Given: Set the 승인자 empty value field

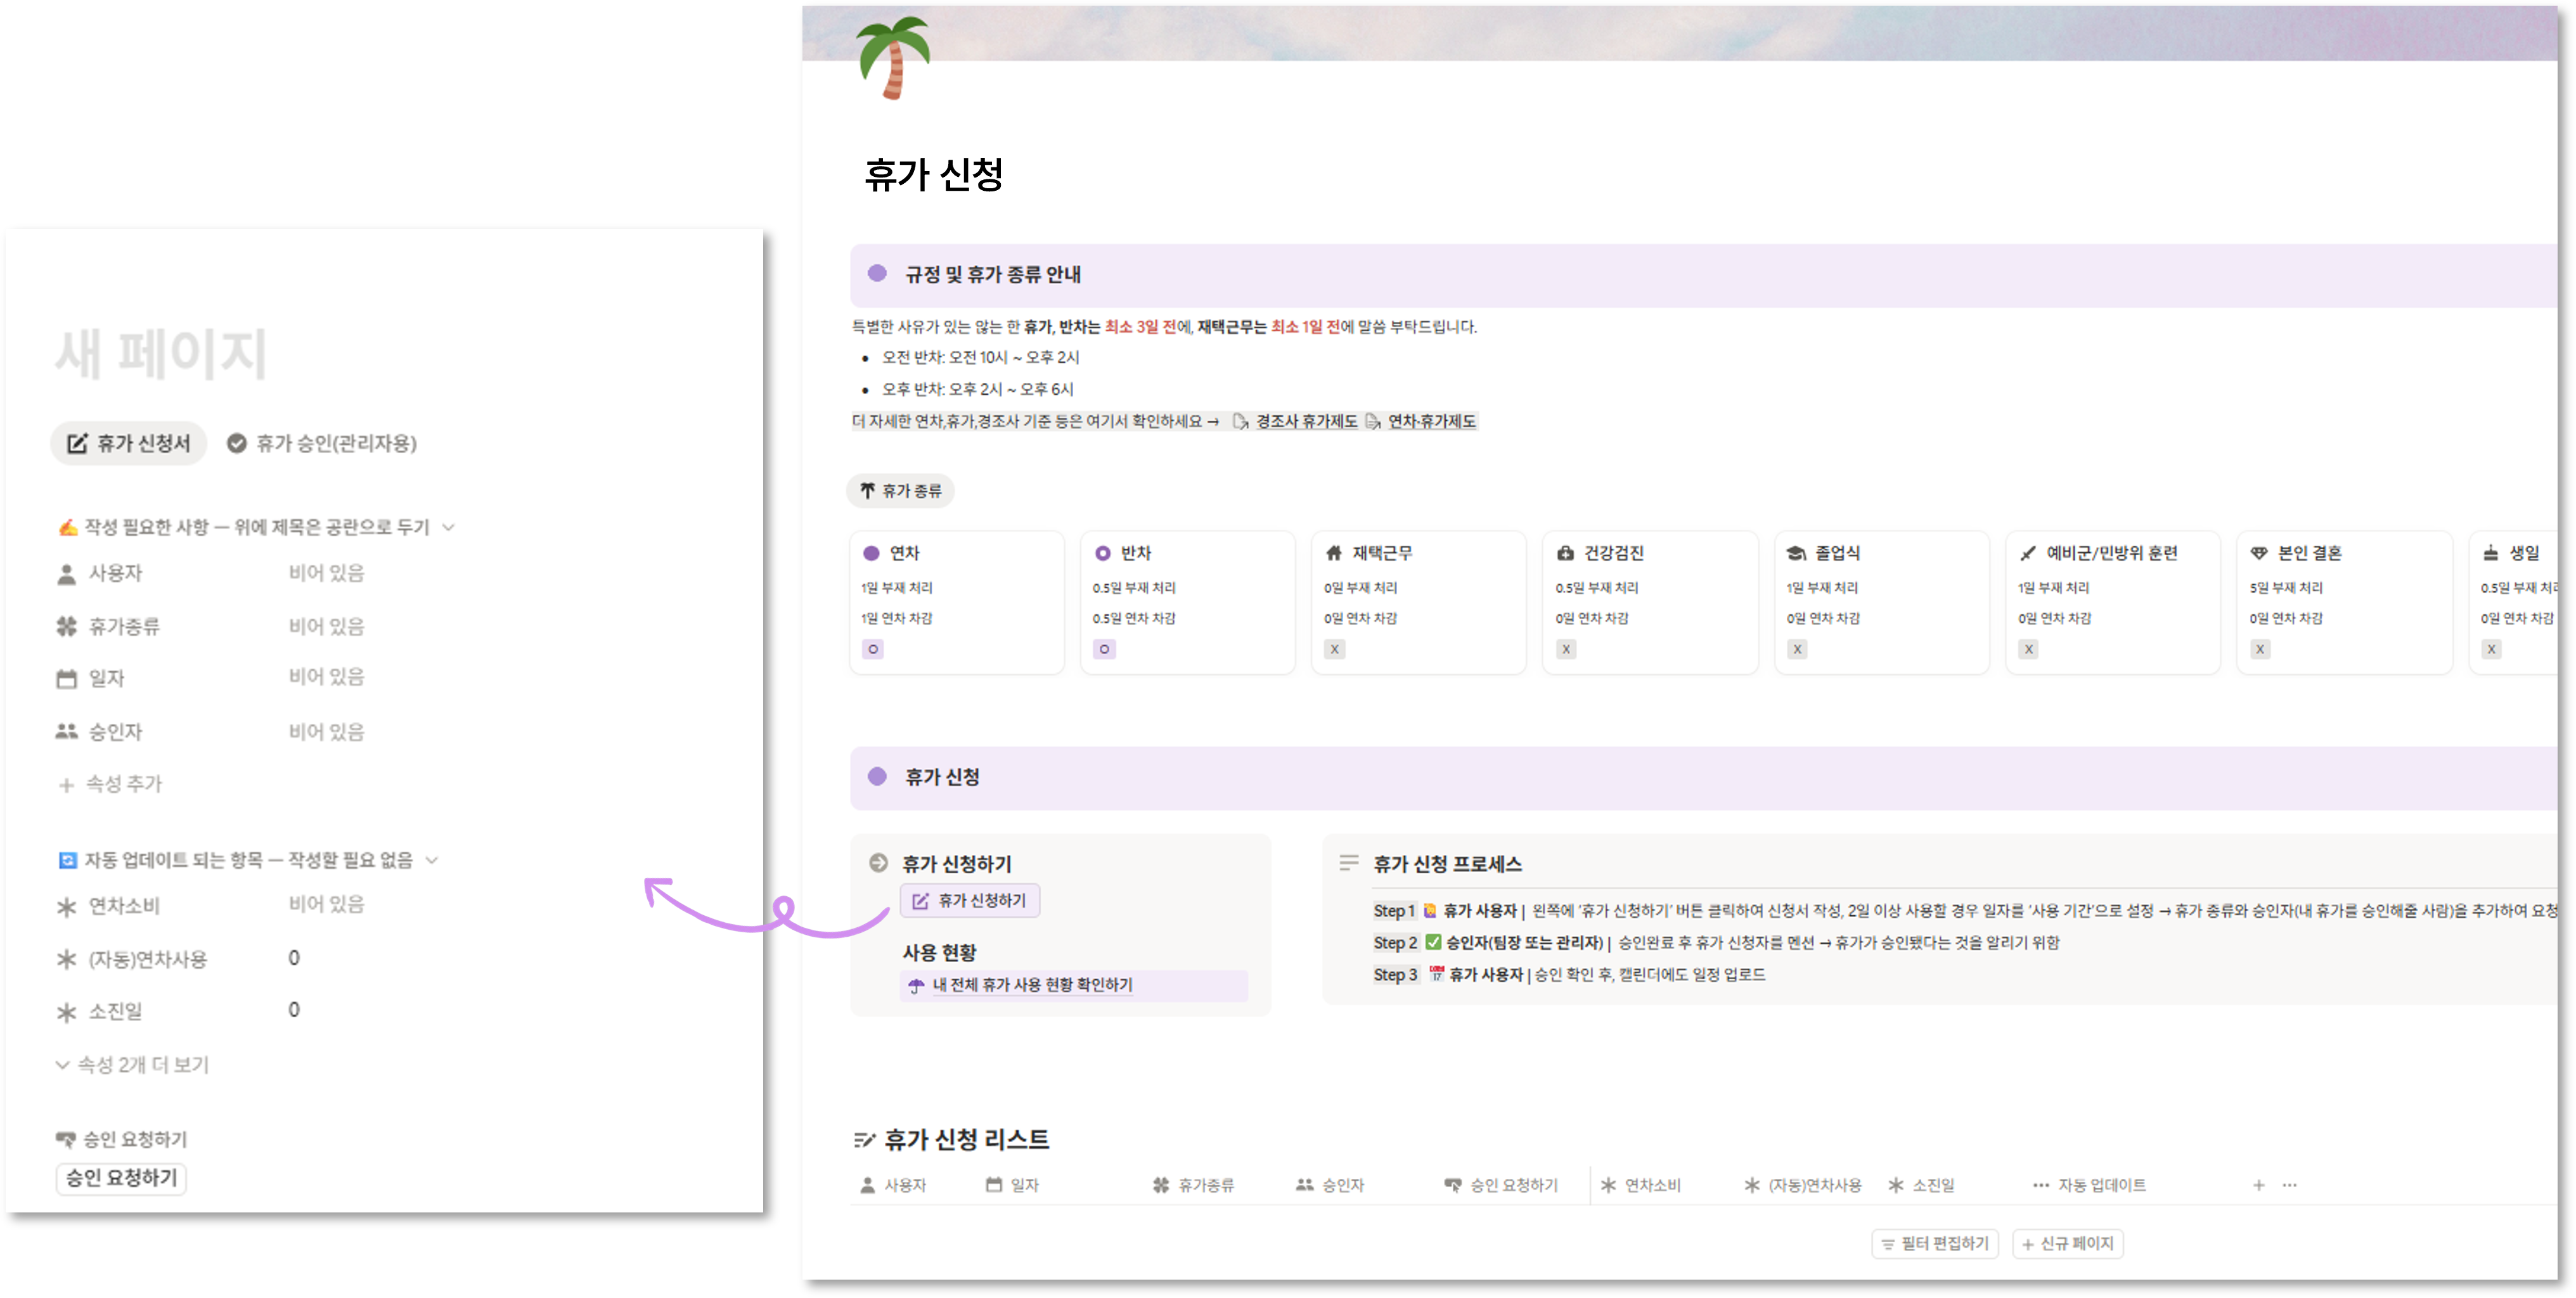Looking at the screenshot, I should (326, 731).
